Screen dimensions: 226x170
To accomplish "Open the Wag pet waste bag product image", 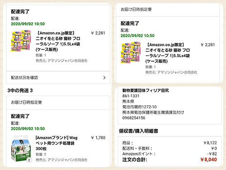I will (21, 148).
